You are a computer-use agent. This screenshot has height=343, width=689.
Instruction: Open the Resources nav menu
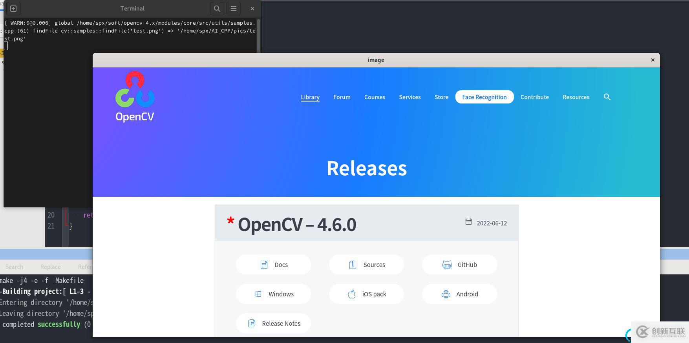576,97
